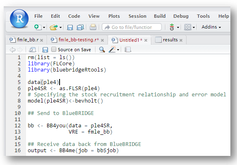Open the new file type dropdown arrow

[44, 27]
